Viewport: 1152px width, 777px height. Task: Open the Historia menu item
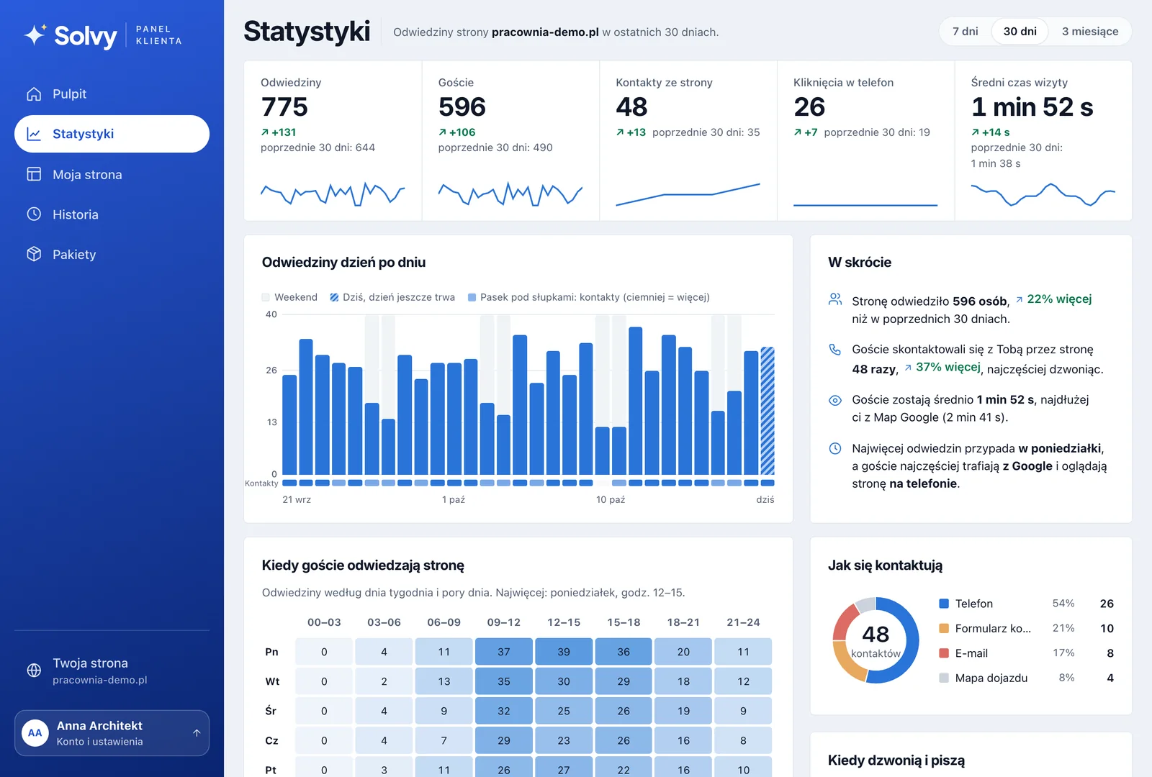click(x=112, y=214)
